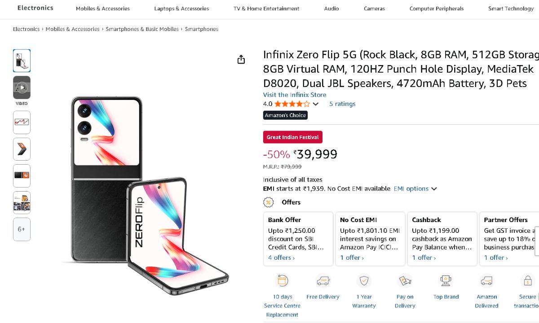The image size is (539, 323).
Task: Click the Amazon Delivered icon
Action: (x=486, y=281)
